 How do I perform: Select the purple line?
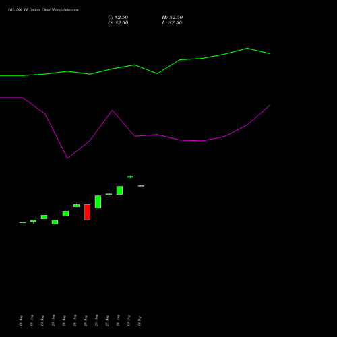[135, 136]
